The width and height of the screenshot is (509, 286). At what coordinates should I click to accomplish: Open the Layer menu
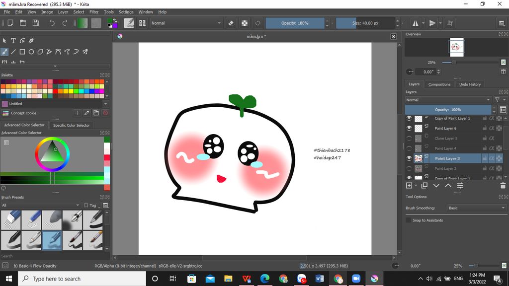point(63,12)
